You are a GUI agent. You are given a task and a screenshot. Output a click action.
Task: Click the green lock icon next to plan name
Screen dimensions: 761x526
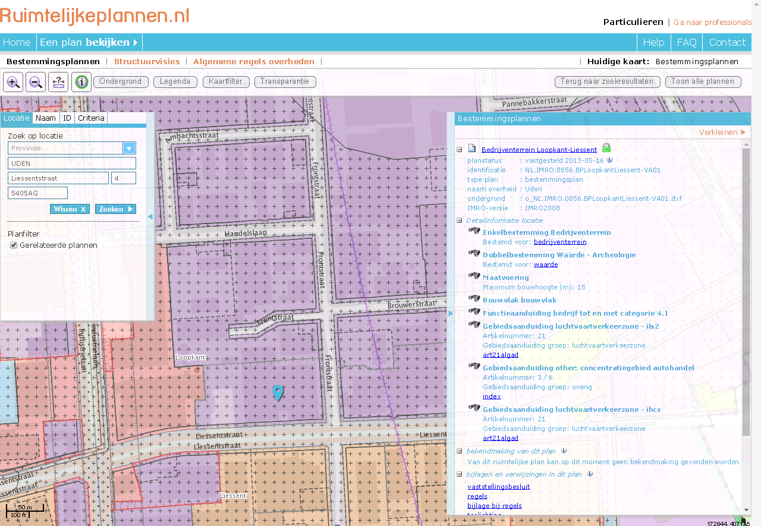coord(606,148)
